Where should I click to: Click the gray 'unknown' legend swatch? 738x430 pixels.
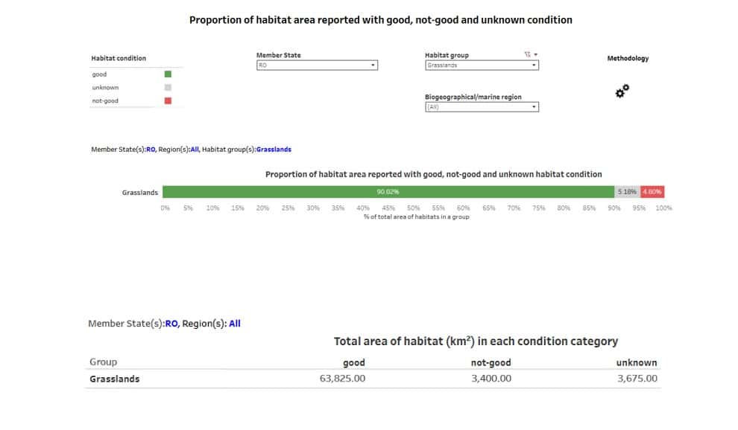(168, 88)
